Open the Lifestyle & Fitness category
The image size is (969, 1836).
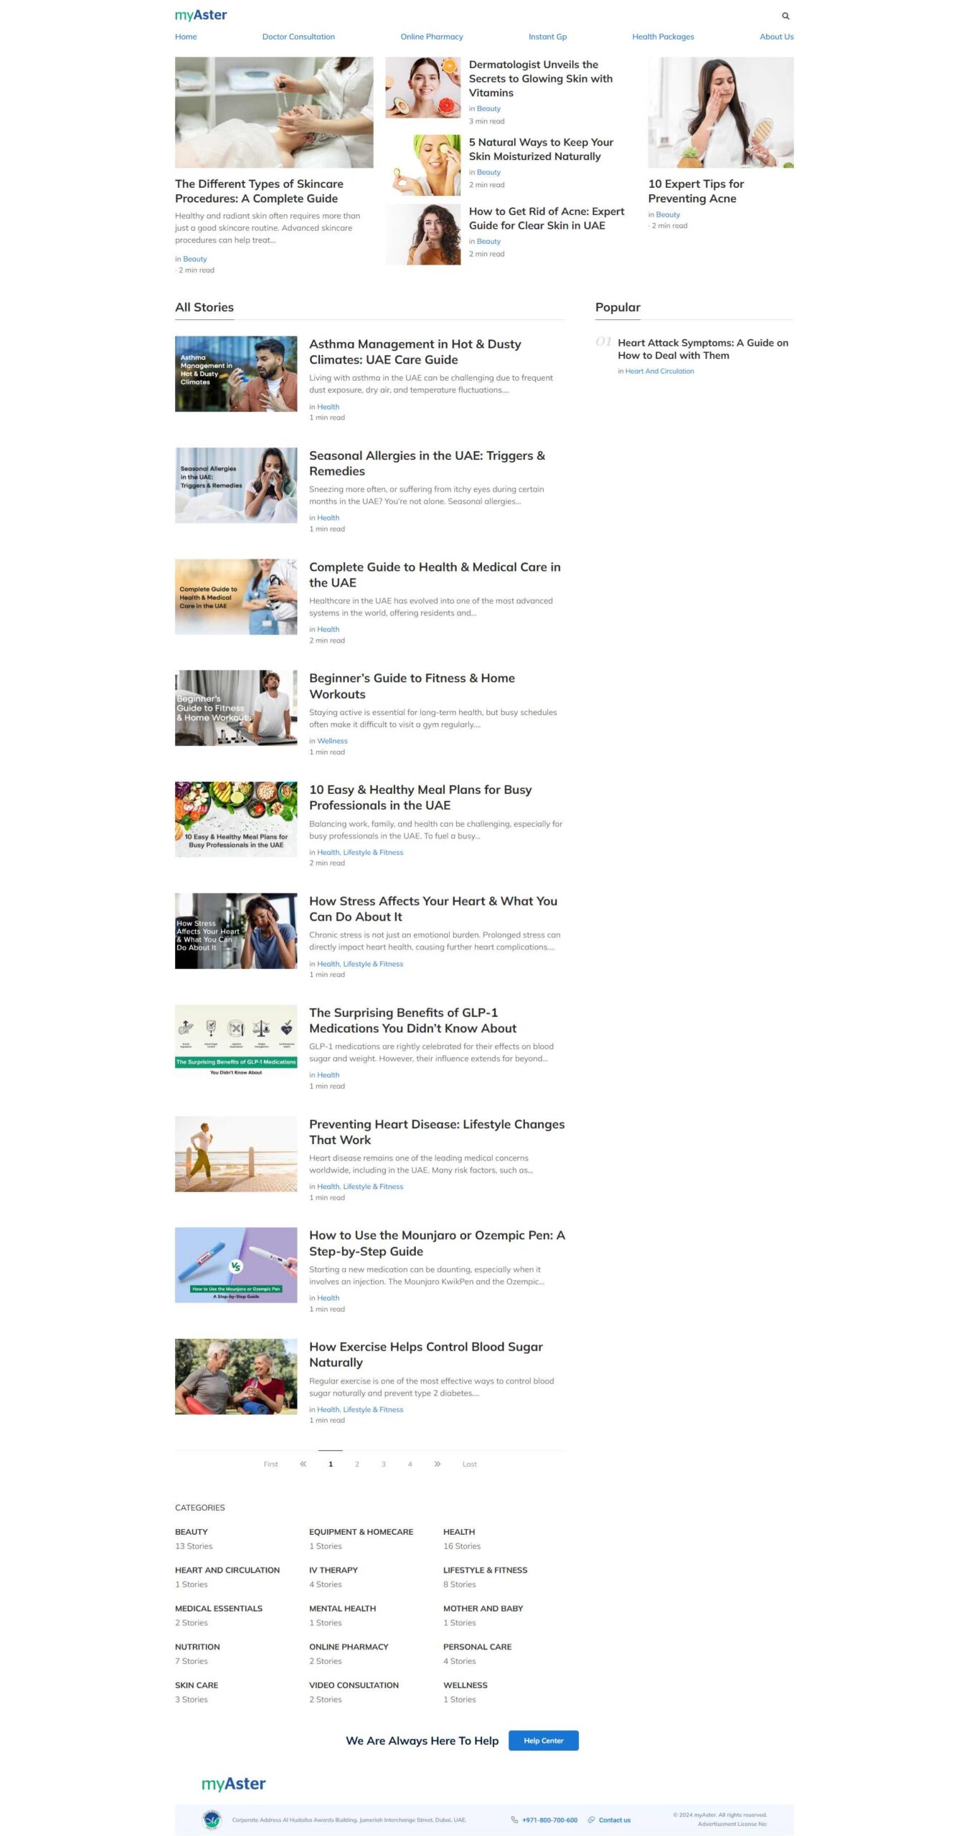point(485,1570)
